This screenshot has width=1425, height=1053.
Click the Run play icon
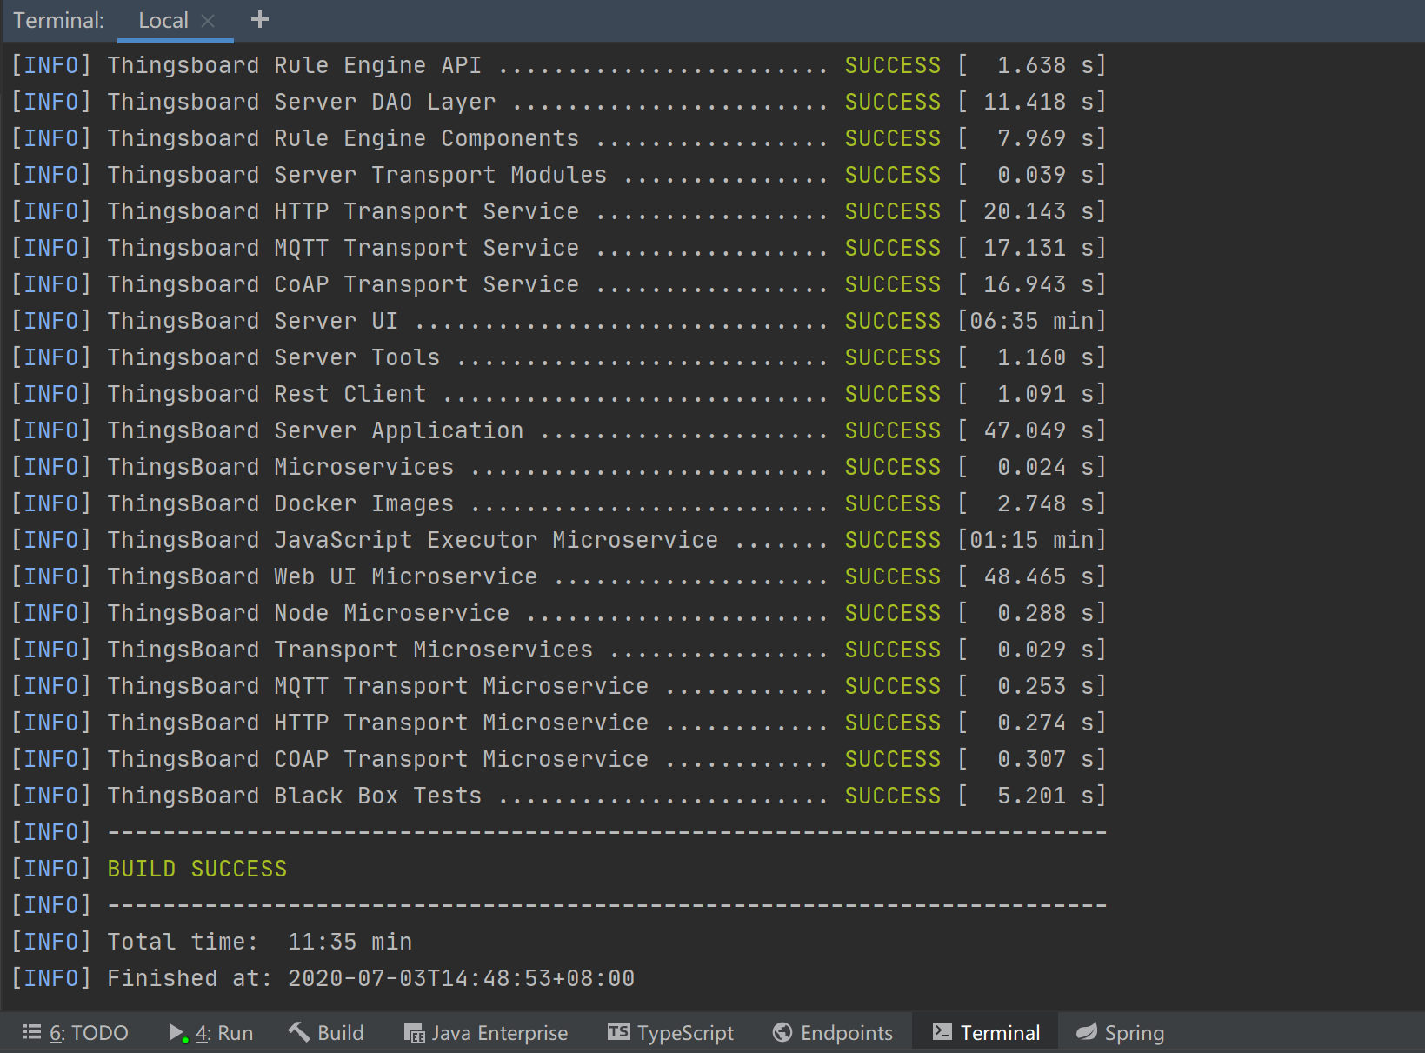point(177,1032)
